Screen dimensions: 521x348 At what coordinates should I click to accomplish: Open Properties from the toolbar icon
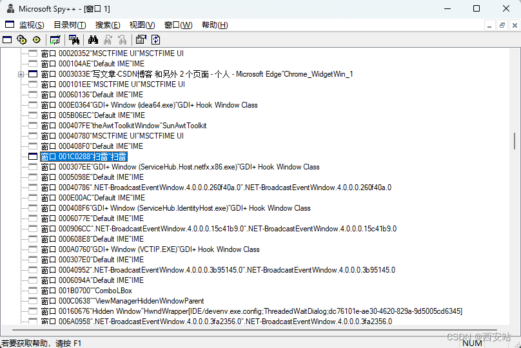141,40
